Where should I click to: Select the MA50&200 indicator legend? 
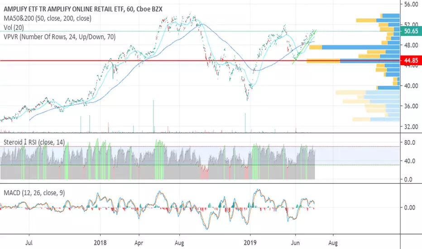(48, 18)
